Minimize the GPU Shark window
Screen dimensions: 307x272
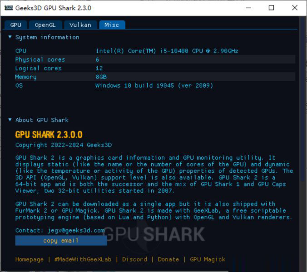248,8
